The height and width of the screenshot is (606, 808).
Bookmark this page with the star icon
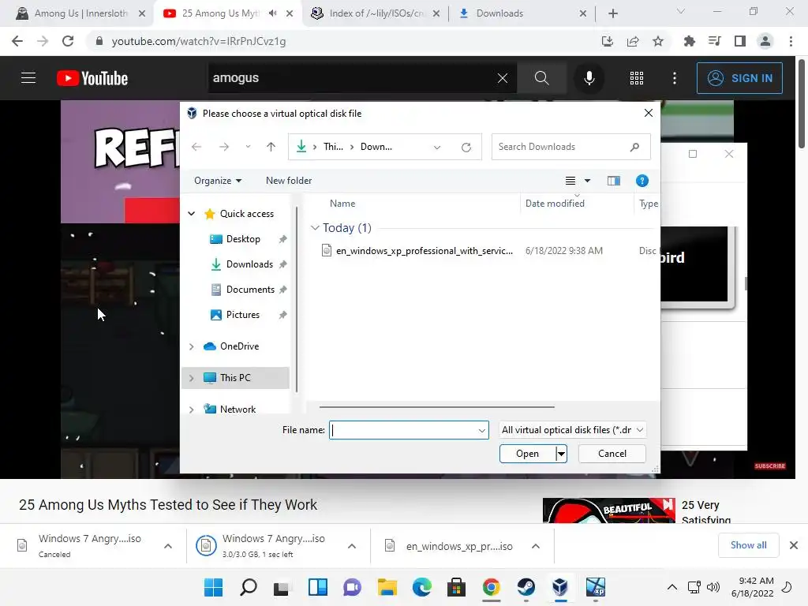[x=658, y=41]
